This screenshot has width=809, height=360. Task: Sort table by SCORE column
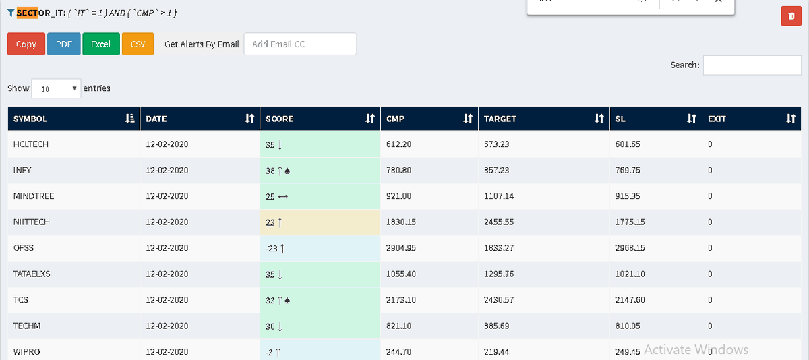(320, 119)
